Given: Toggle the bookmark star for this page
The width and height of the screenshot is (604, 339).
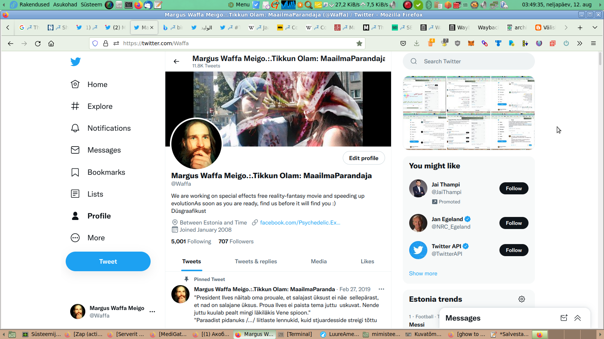Looking at the screenshot, I should click(359, 43).
